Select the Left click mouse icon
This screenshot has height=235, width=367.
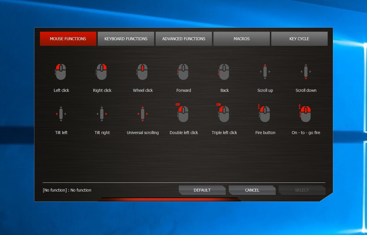pos(61,72)
